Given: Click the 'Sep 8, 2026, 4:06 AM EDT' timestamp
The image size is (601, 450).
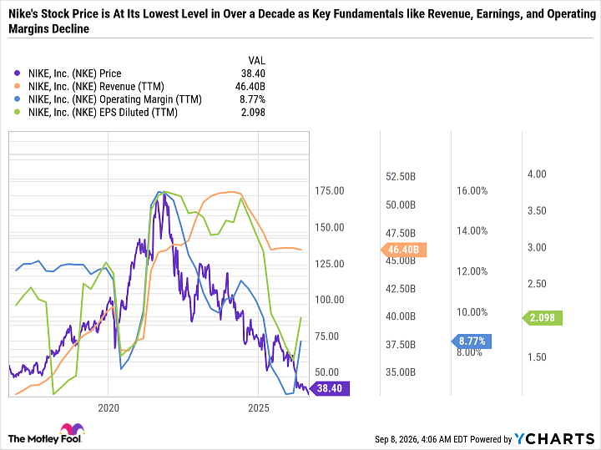Looking at the screenshot, I should click(422, 439).
